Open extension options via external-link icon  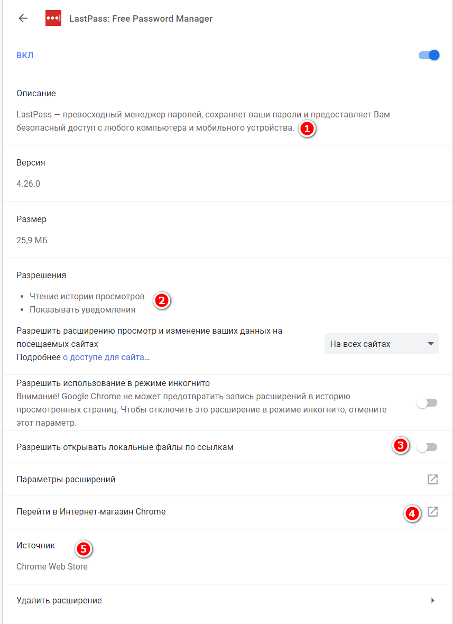pos(432,479)
